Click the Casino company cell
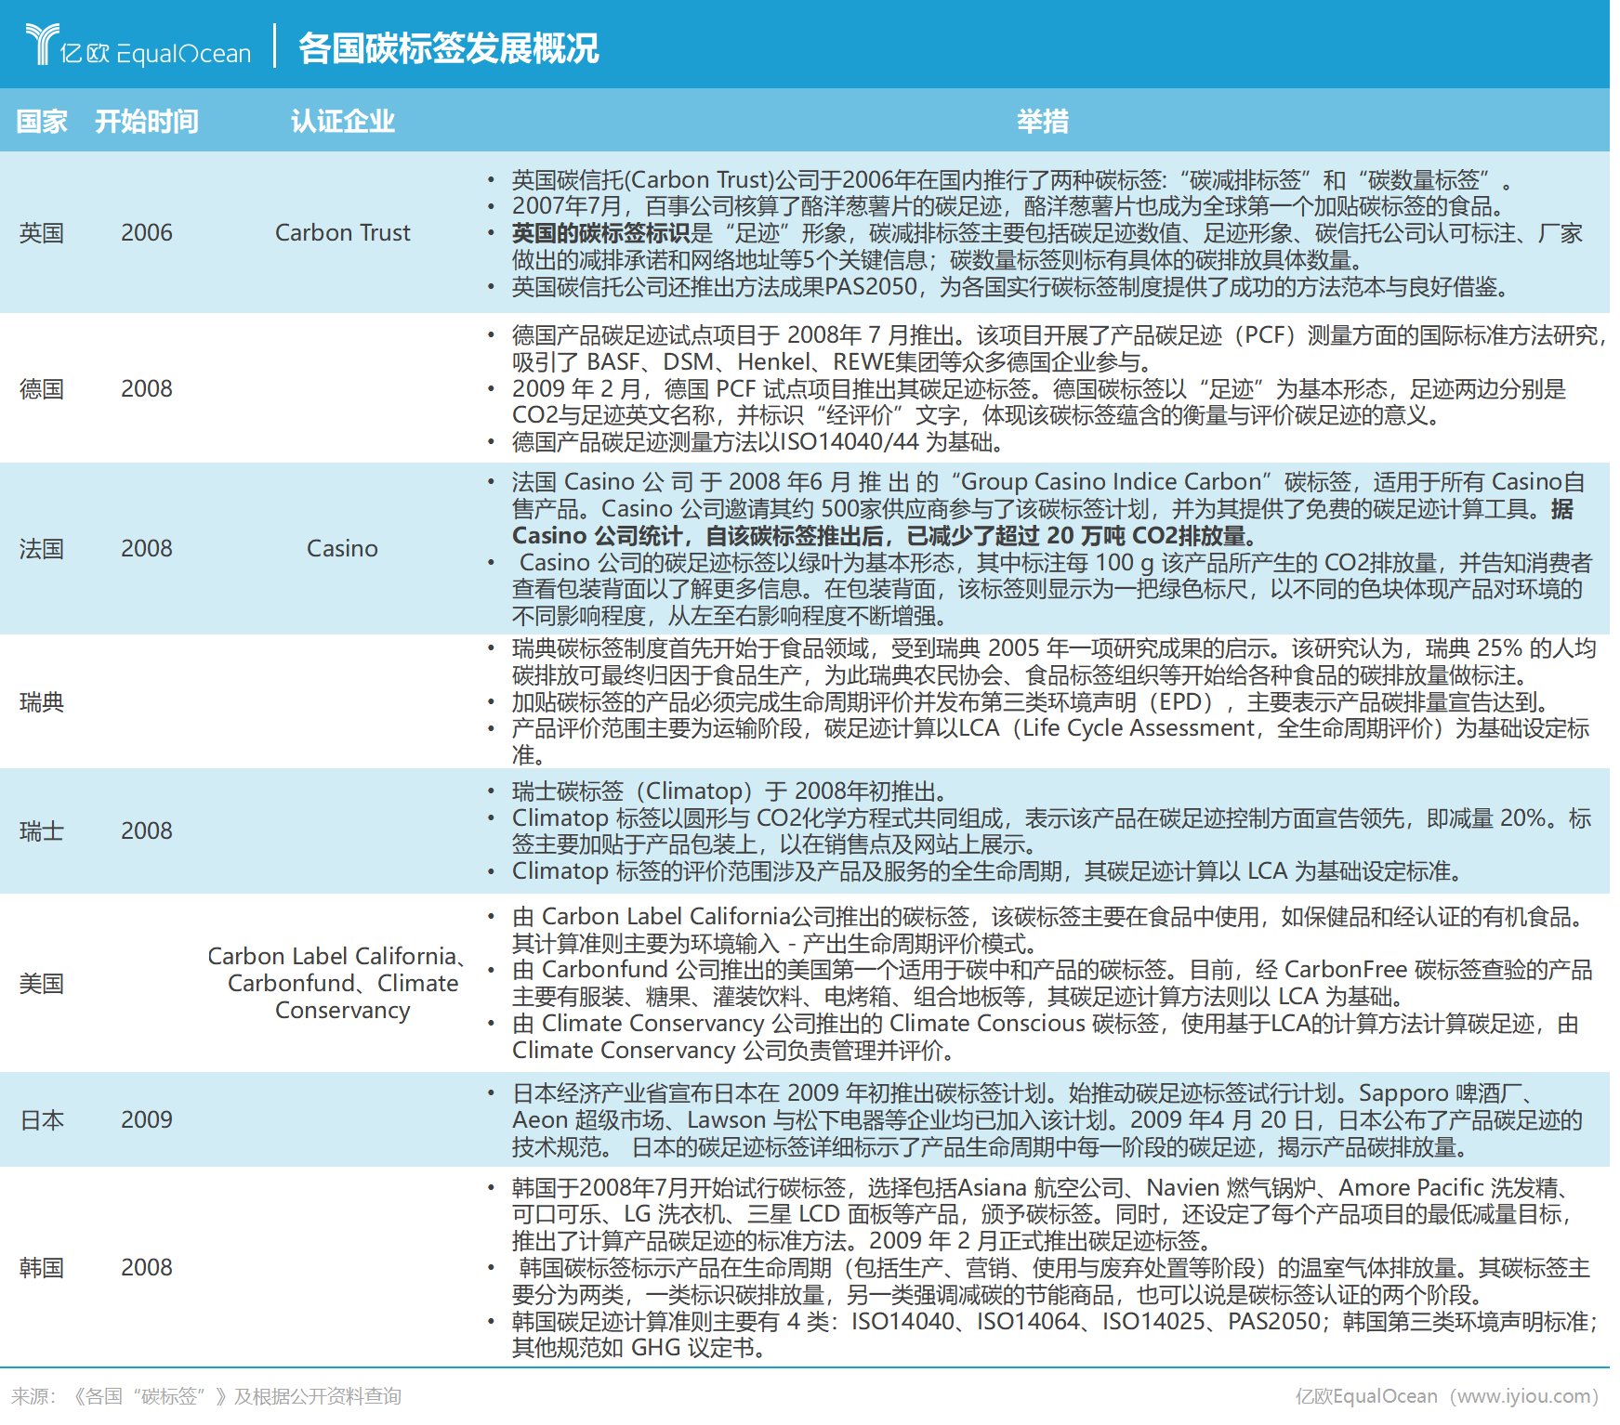Screen dimensions: 1620x1425 coord(343,548)
